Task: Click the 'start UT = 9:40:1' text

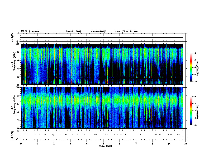Action: coord(127,32)
